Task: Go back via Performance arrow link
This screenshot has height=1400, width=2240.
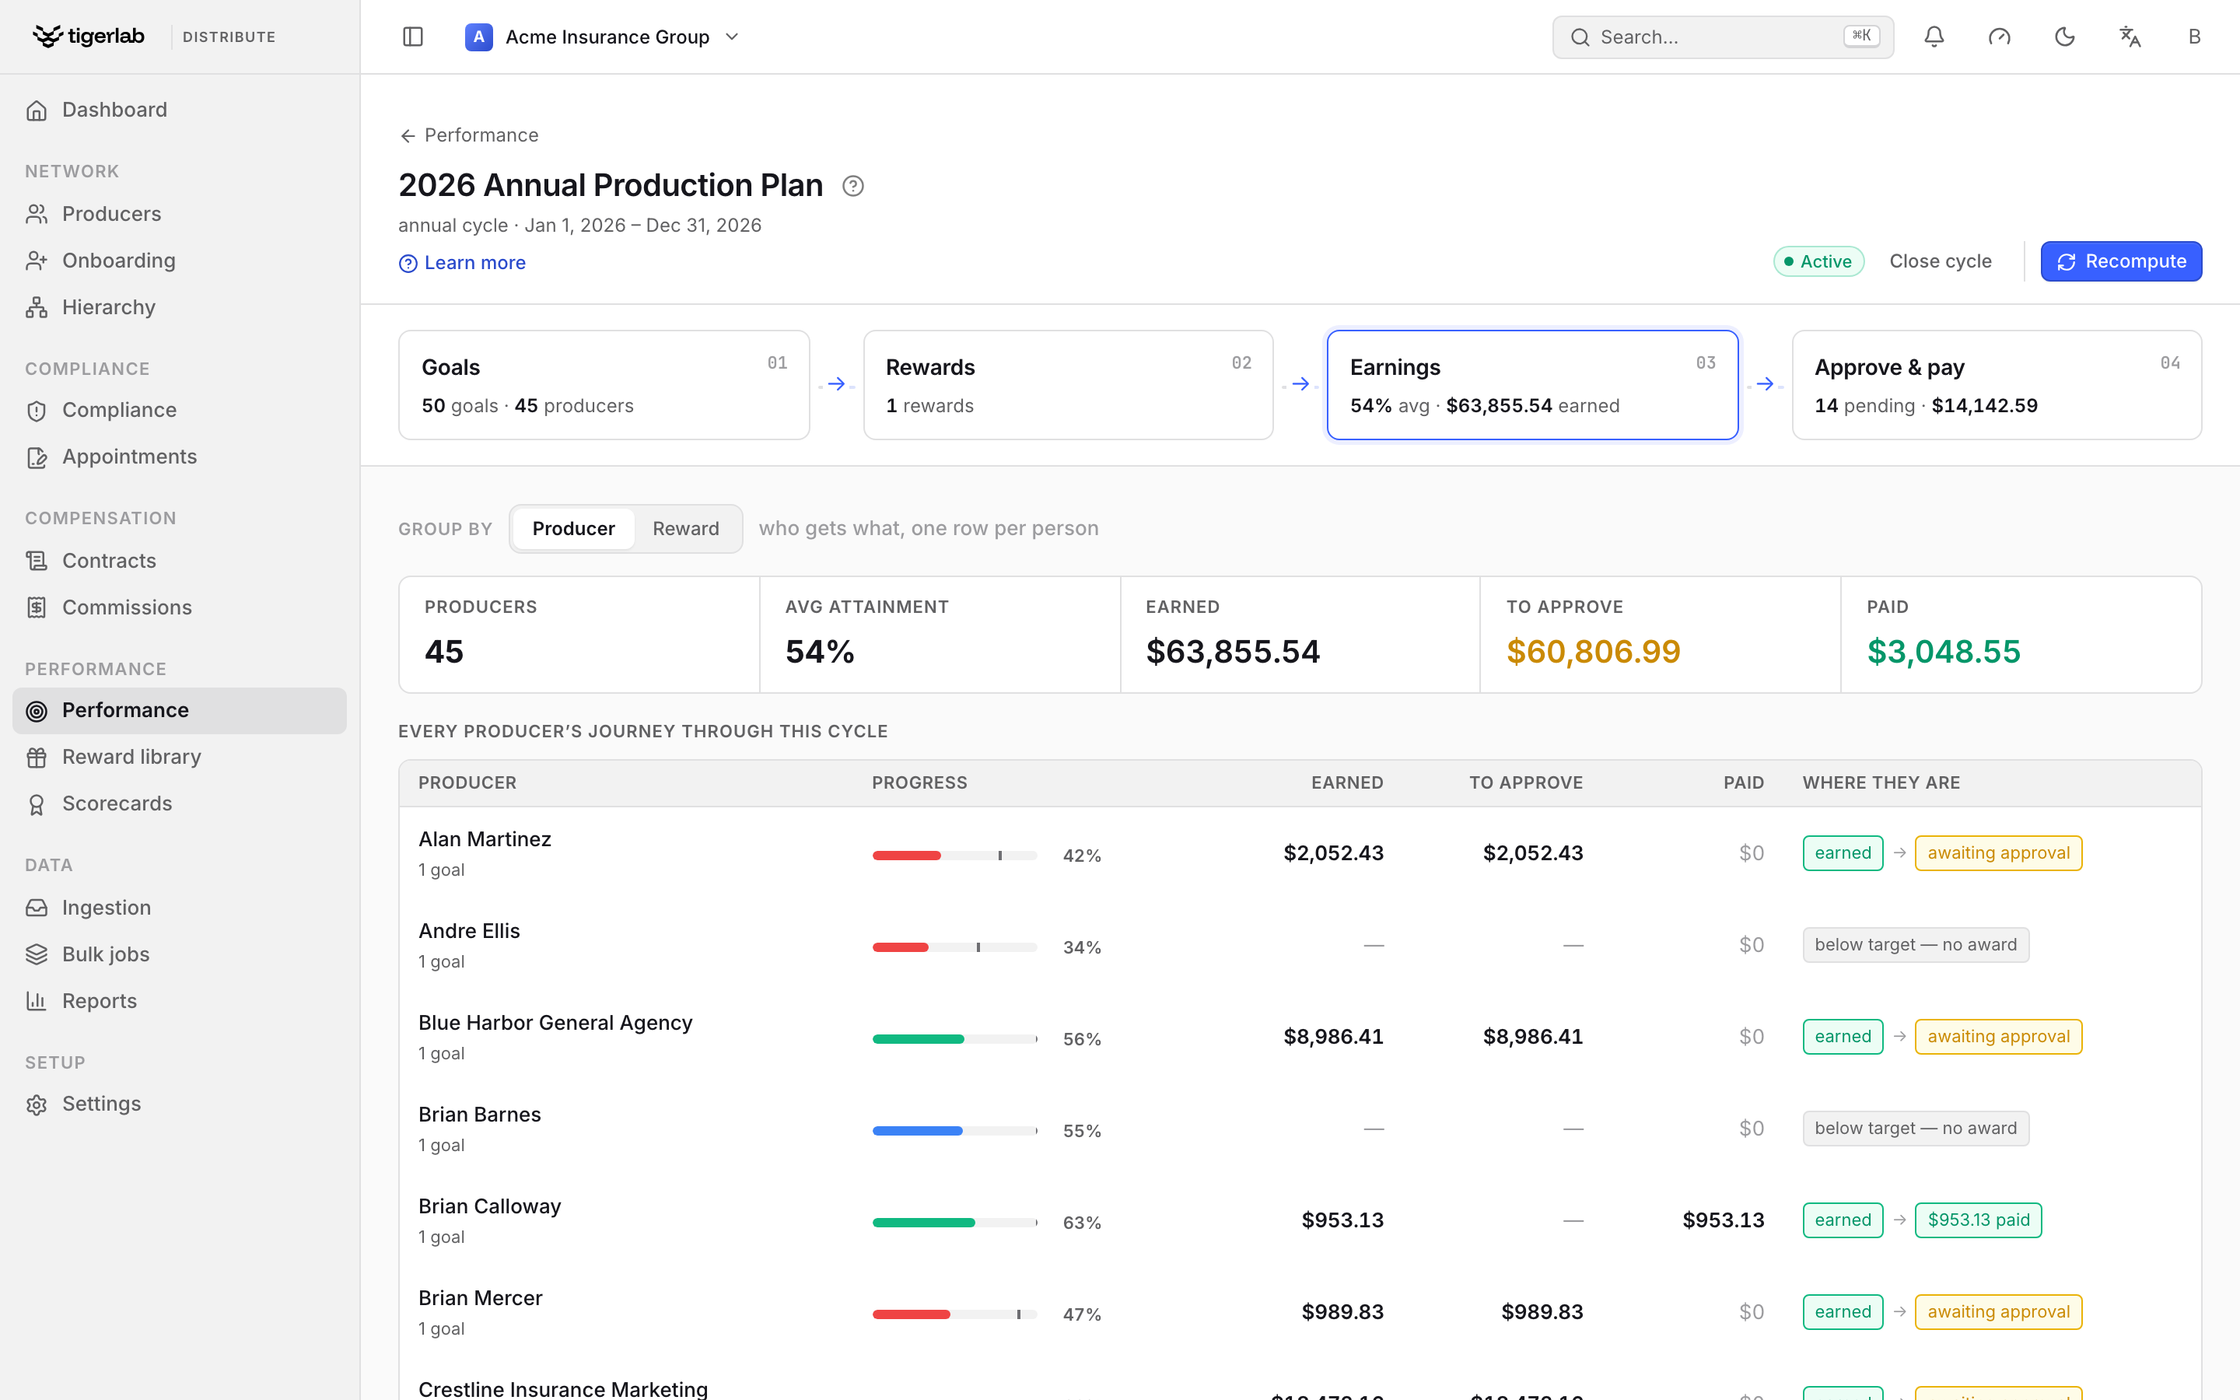Action: click(468, 135)
